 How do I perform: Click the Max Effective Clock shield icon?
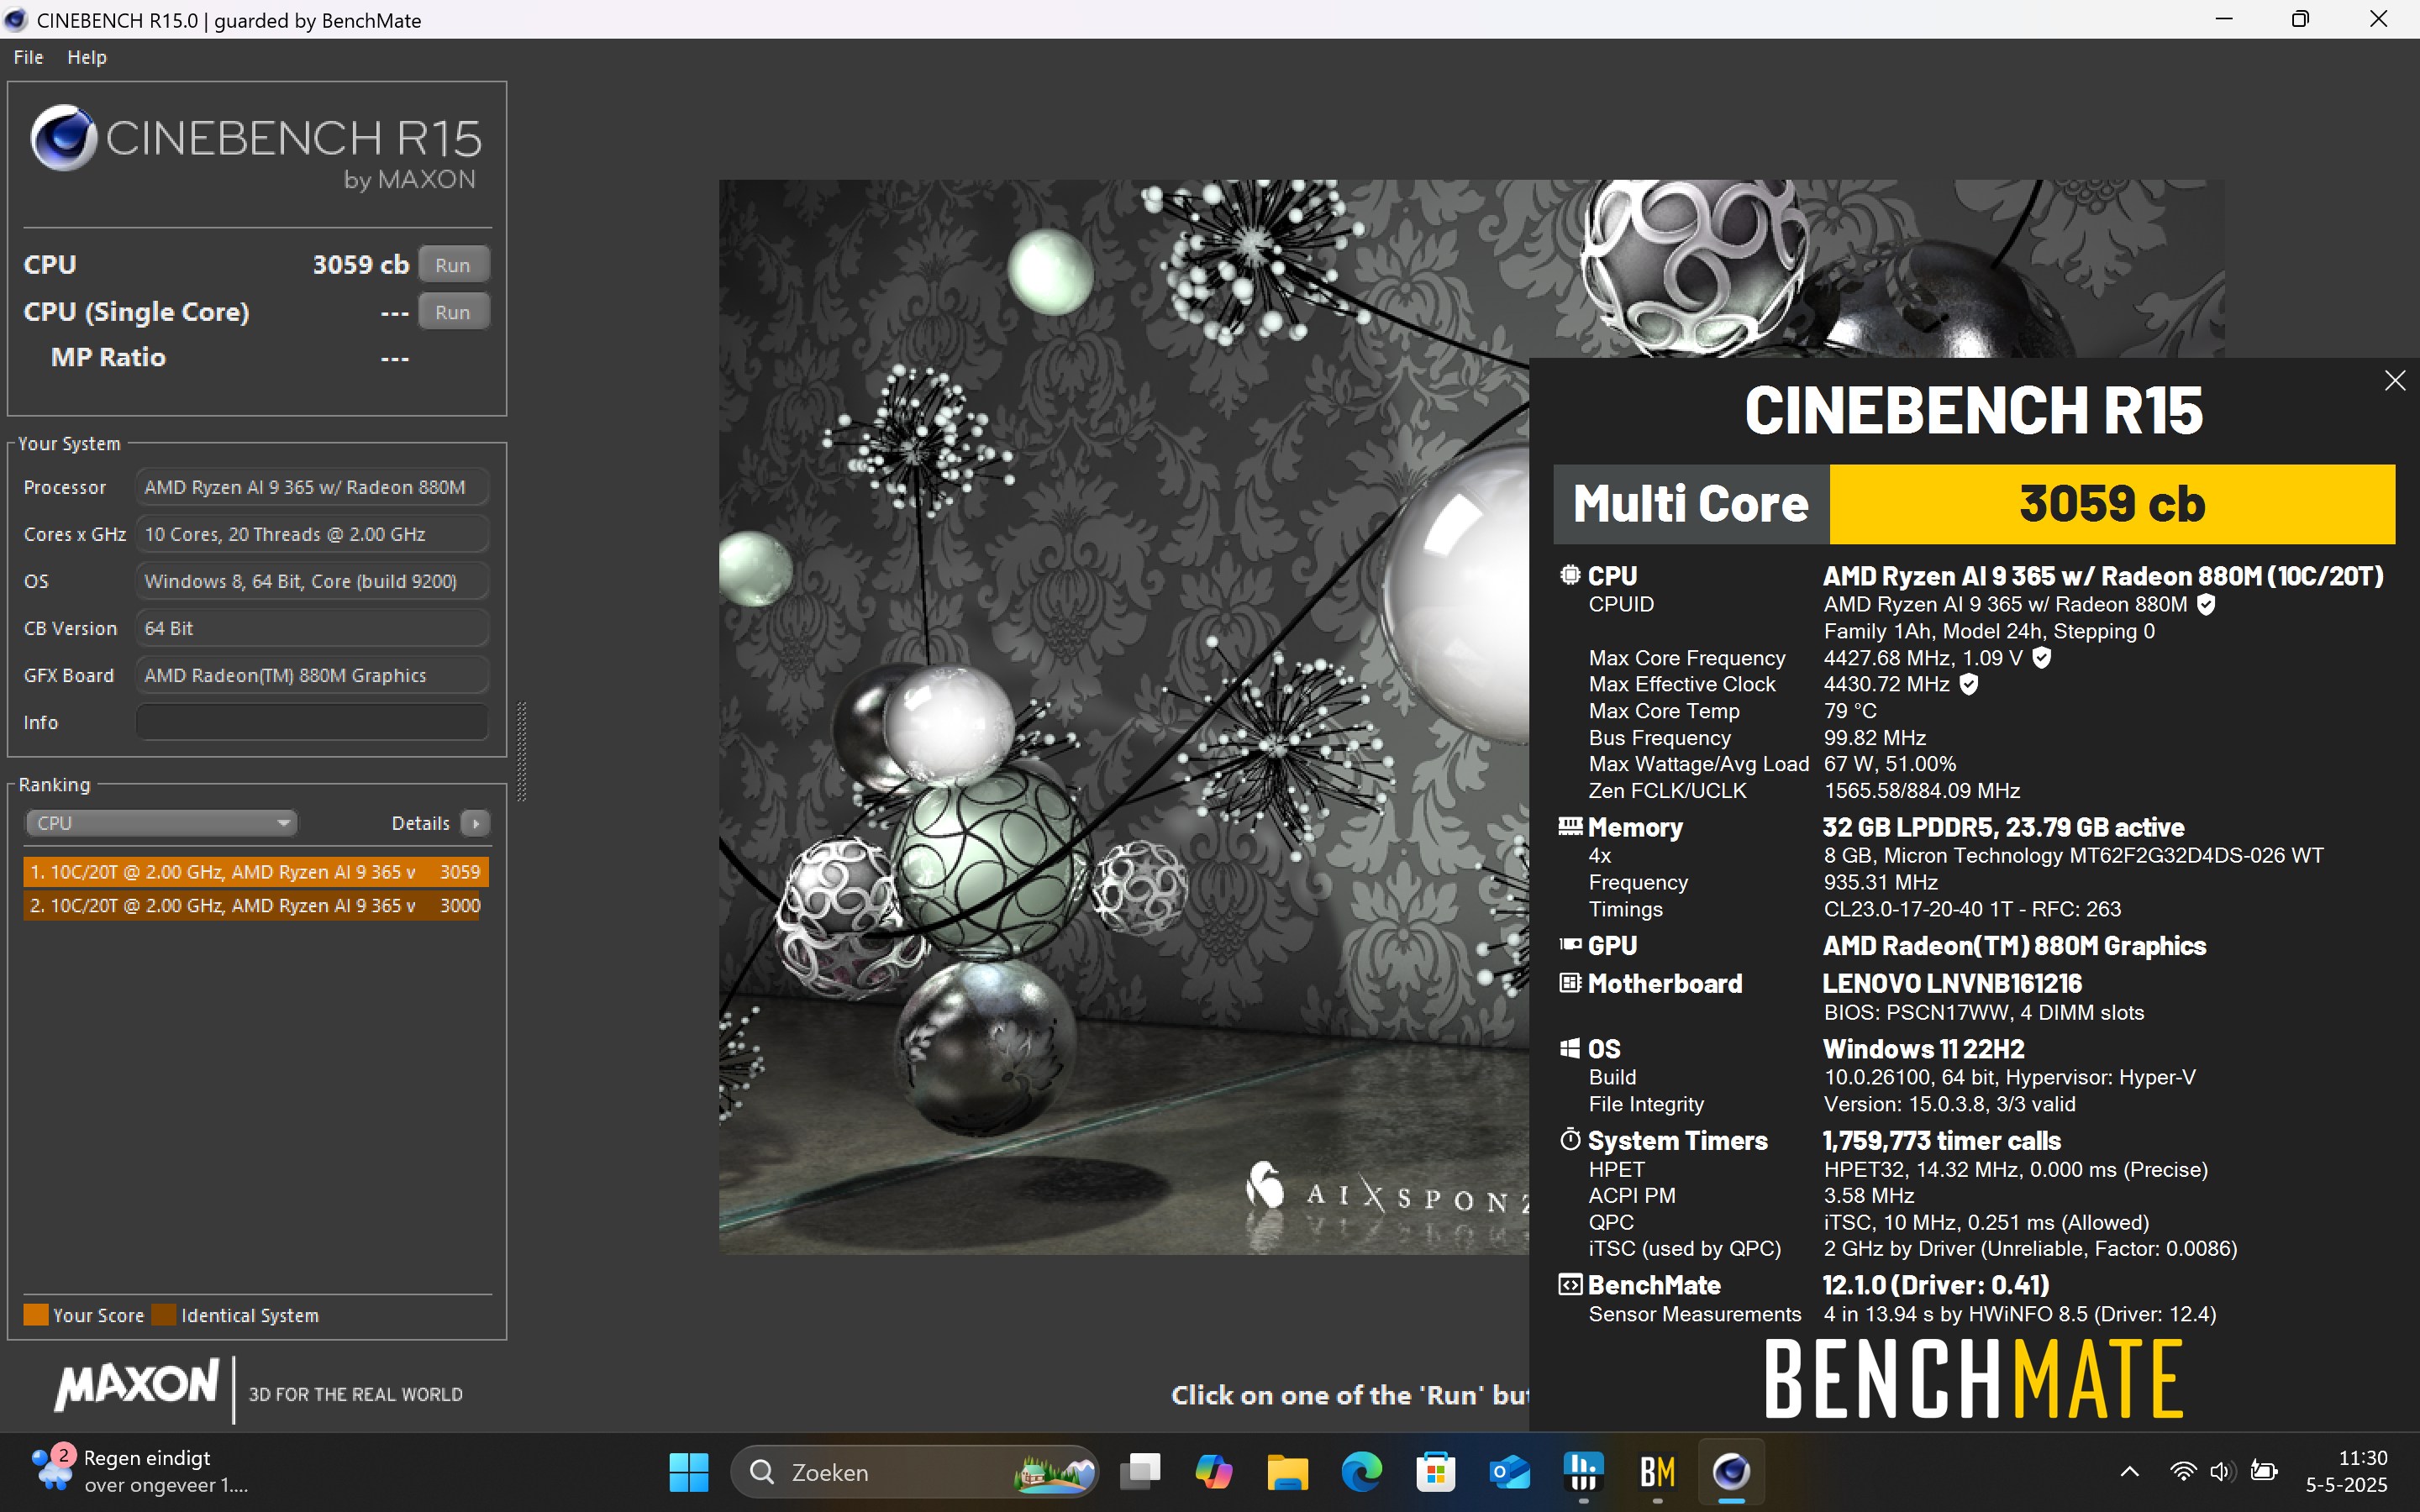(1969, 684)
